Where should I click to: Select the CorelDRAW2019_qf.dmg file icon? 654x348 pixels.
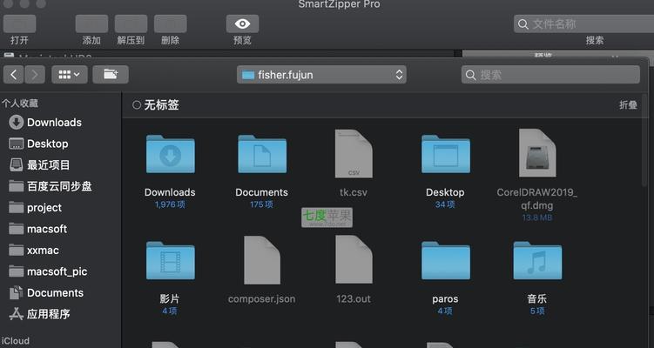[x=537, y=153]
